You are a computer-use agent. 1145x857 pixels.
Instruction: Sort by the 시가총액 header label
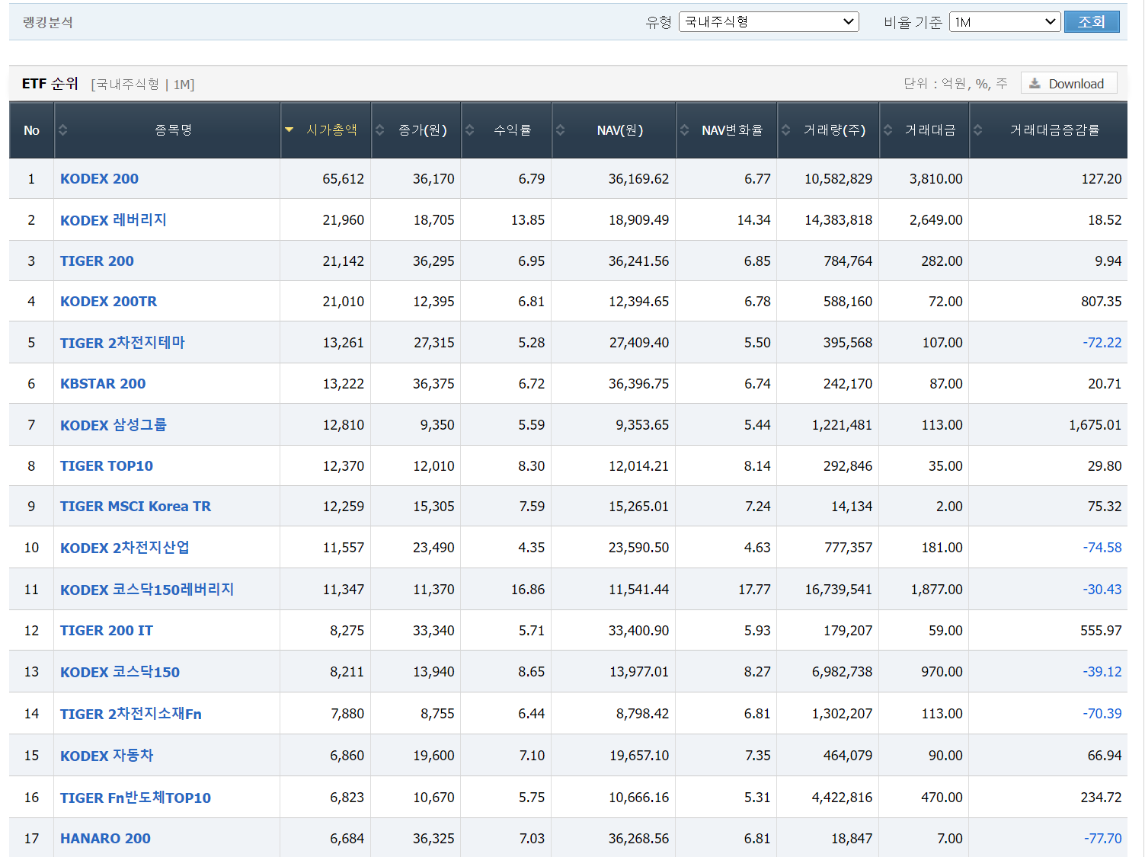[331, 130]
